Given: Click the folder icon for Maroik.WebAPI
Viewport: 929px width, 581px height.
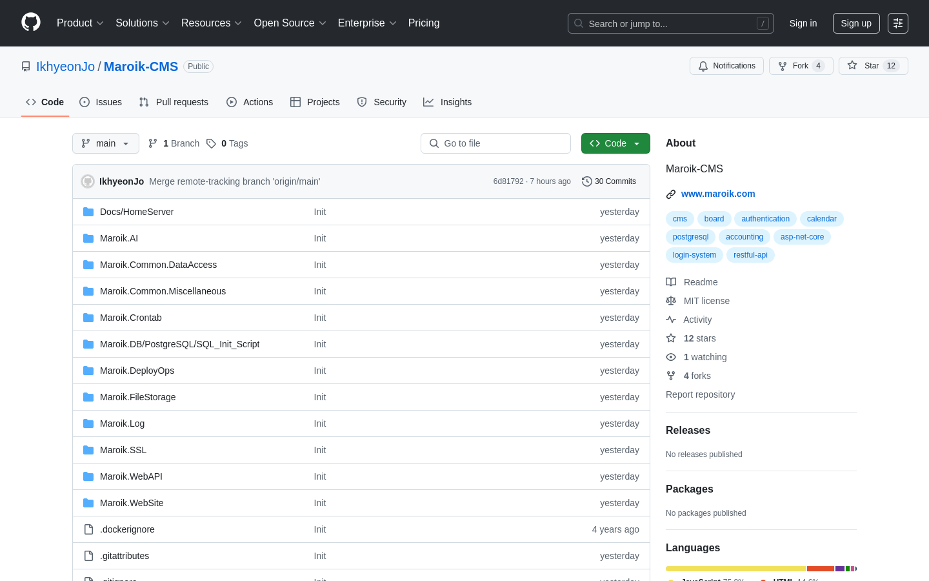Looking at the screenshot, I should tap(88, 476).
